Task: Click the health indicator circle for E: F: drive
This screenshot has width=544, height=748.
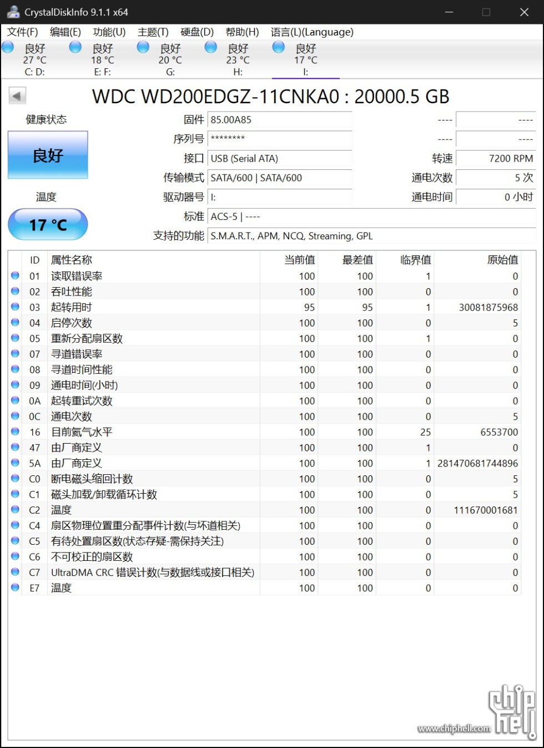Action: coord(75,48)
